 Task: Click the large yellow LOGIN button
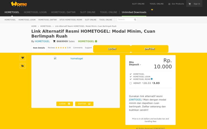pyautogui.click(x=112, y=49)
